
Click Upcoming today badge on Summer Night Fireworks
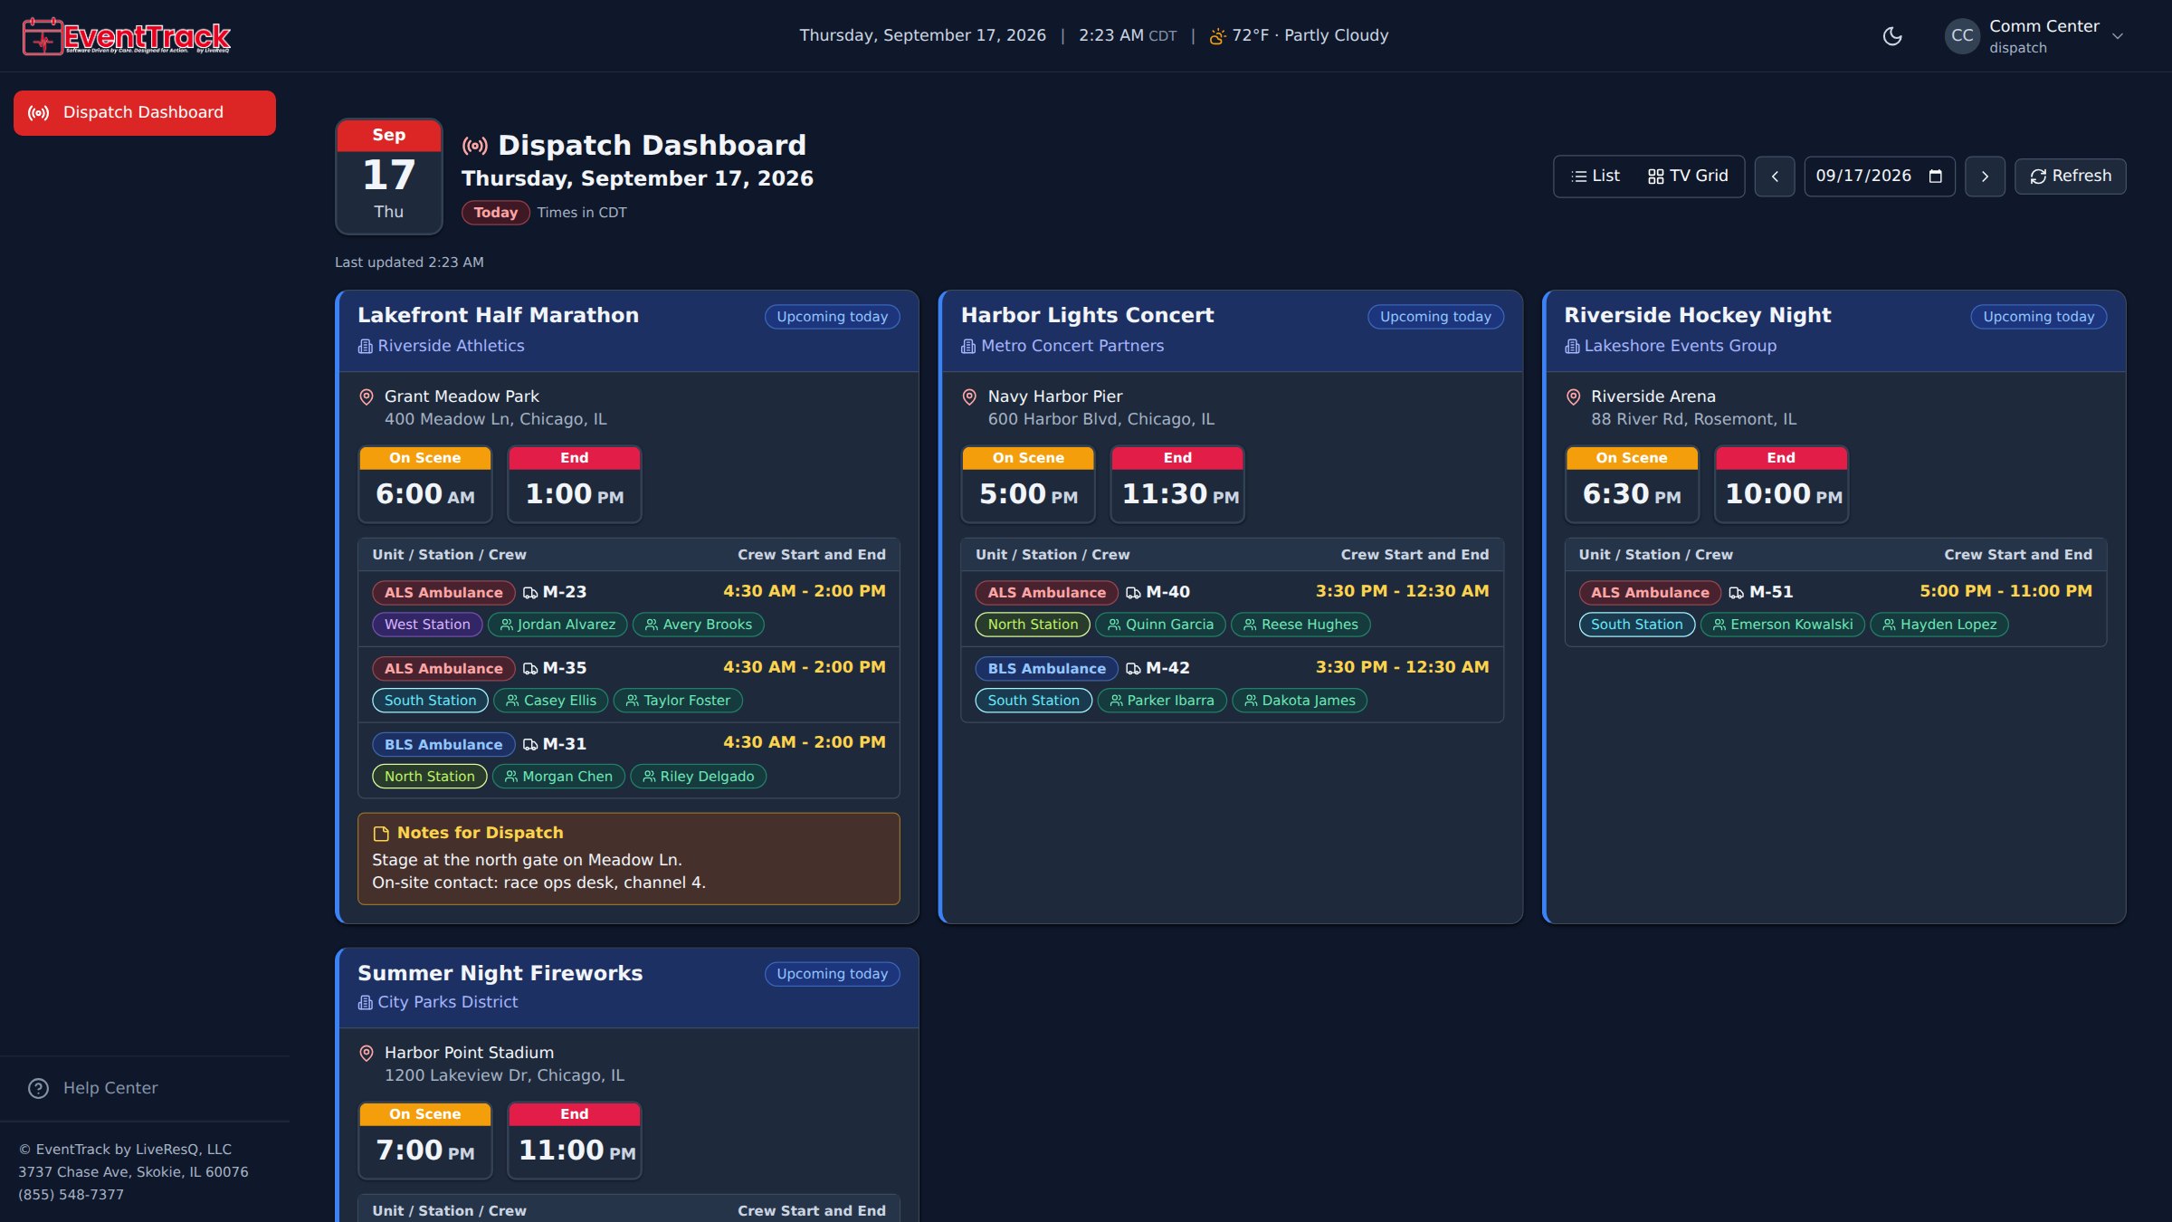[x=832, y=974]
